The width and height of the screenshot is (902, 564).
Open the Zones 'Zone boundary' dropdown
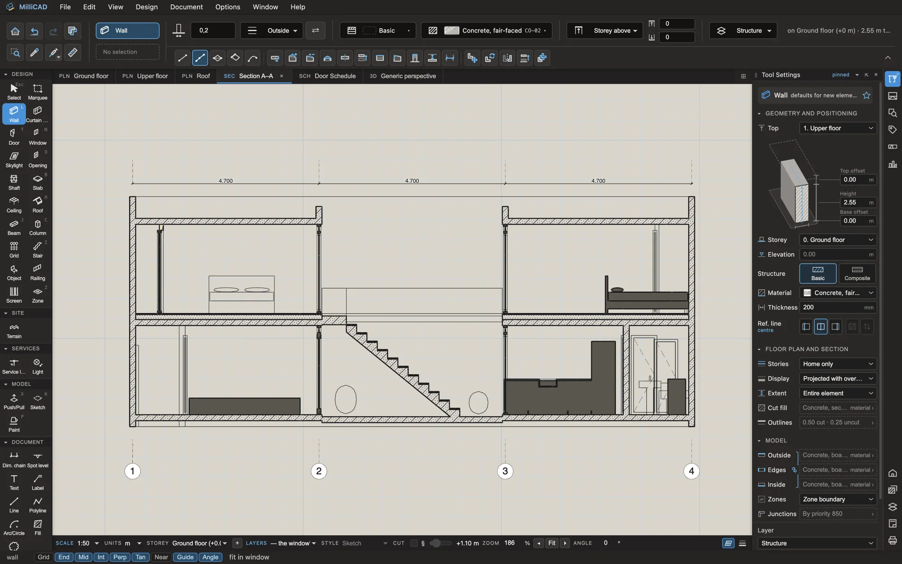(838, 499)
